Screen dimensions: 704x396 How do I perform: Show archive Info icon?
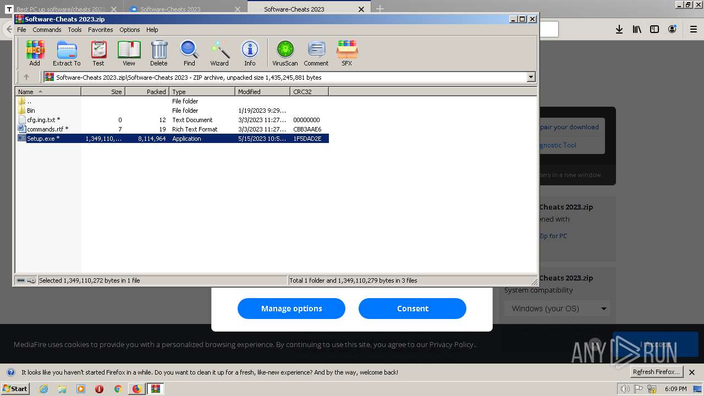250,53
